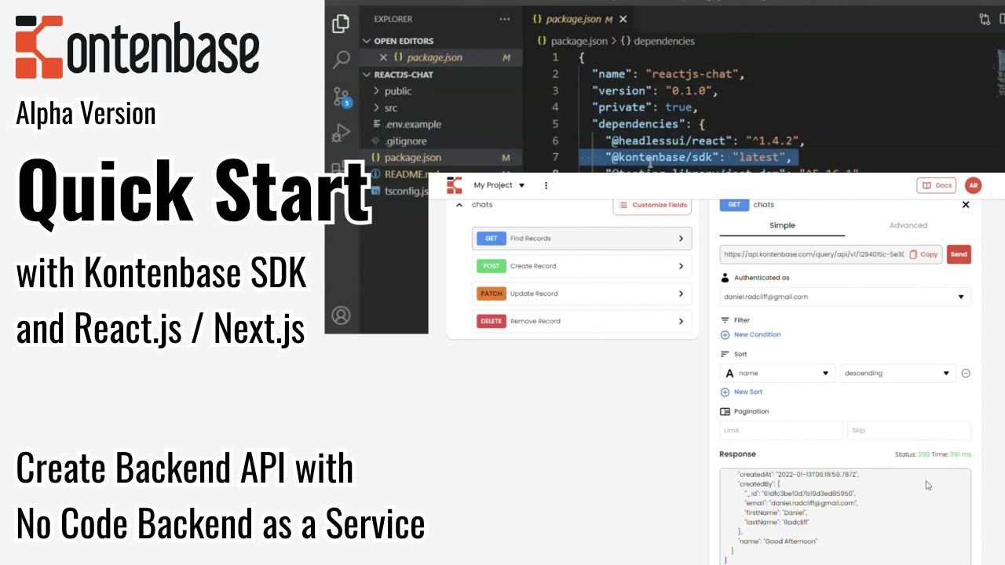The image size is (1005, 565).
Task: Close package.json in Open Editors list
Action: pos(383,57)
